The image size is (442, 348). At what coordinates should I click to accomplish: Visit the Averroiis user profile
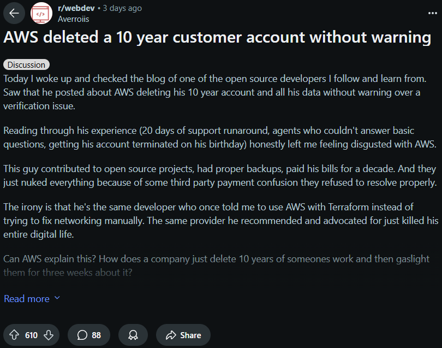pyautogui.click(x=73, y=19)
